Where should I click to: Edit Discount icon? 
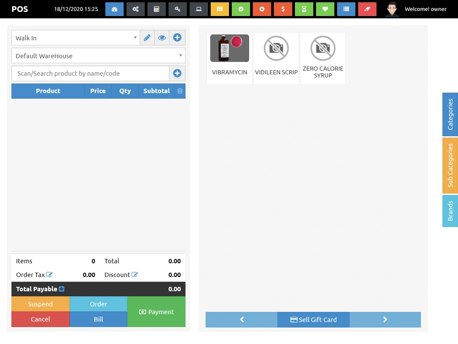(135, 275)
